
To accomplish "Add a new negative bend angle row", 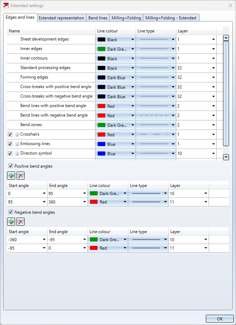I will pyautogui.click(x=11, y=222).
